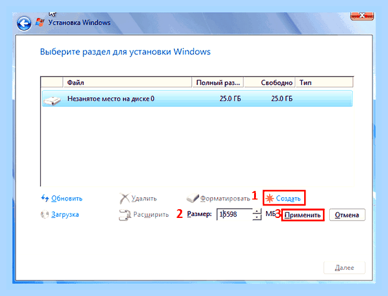Open the Обновить link
388x296 pixels.
coord(66,199)
